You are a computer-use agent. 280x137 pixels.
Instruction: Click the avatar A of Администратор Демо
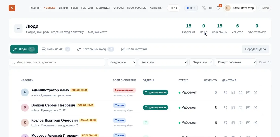(25, 92)
